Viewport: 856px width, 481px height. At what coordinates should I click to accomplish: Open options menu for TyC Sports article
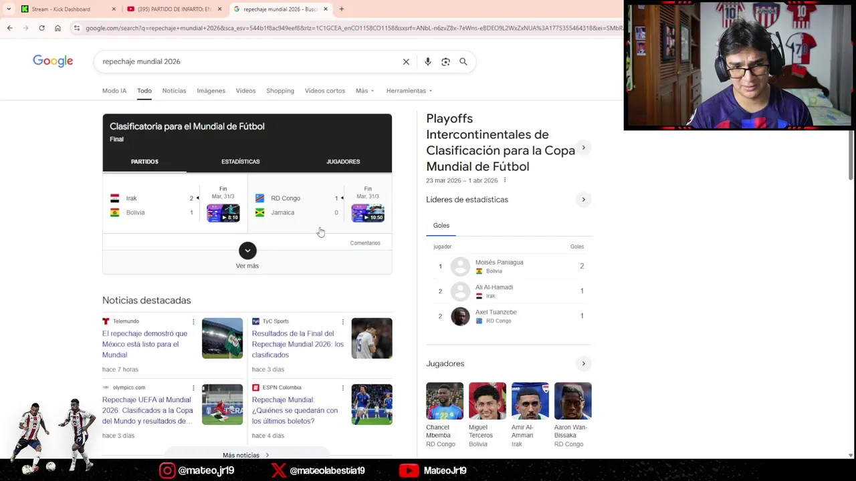(343, 322)
